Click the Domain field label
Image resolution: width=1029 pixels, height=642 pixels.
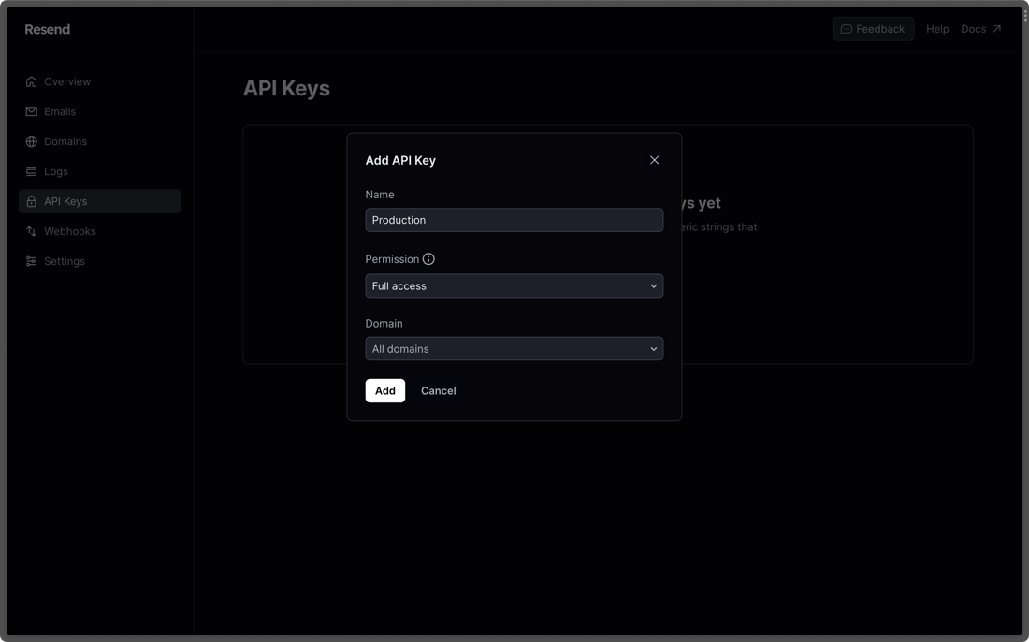(384, 324)
